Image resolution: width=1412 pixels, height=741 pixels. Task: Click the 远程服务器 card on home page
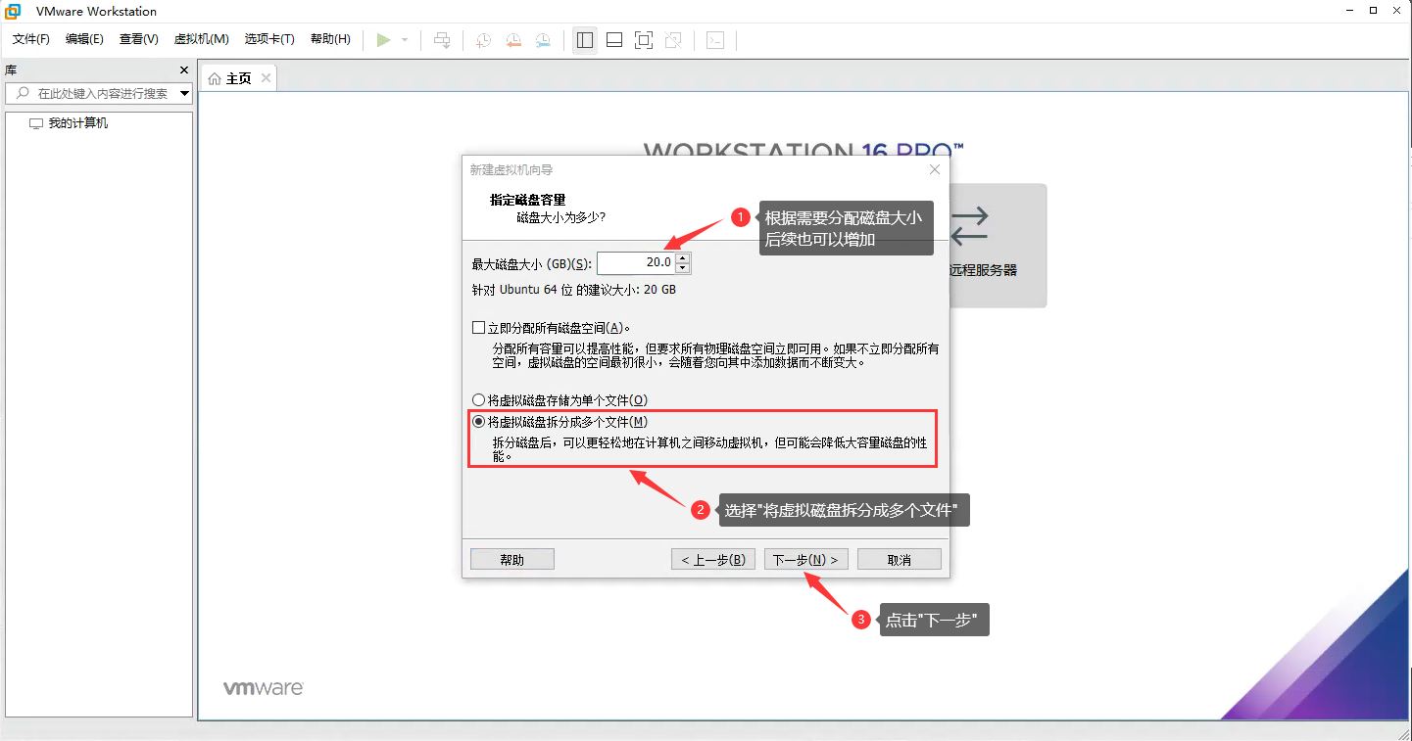tap(997, 246)
